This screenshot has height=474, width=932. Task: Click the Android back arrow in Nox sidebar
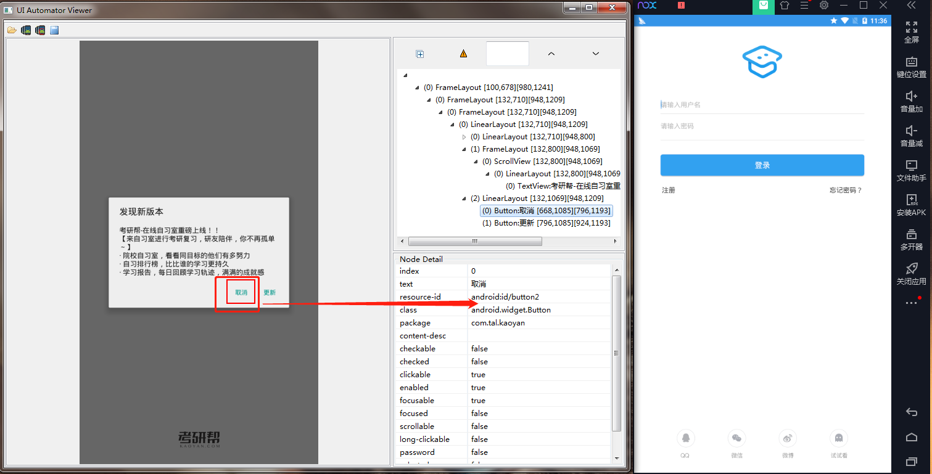click(x=912, y=412)
